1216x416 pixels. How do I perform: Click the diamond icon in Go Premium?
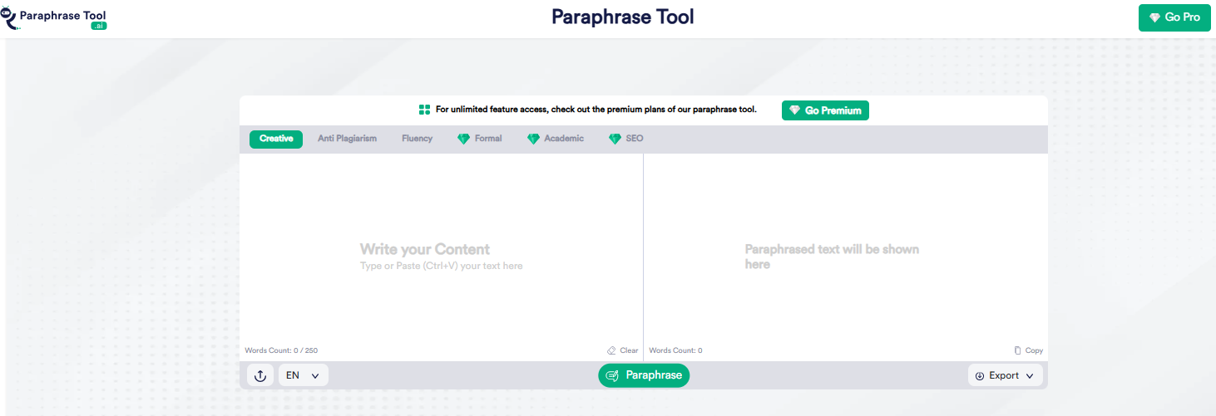[794, 110]
